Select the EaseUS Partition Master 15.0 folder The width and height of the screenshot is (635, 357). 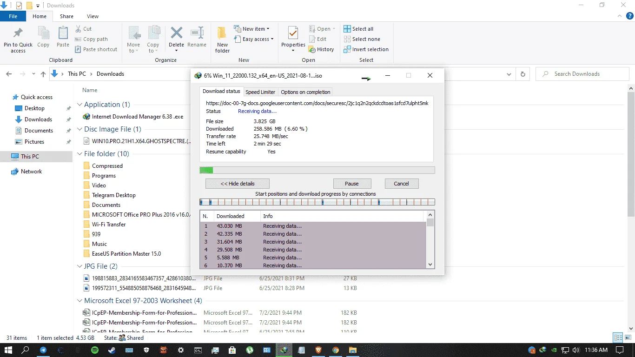[126, 254]
